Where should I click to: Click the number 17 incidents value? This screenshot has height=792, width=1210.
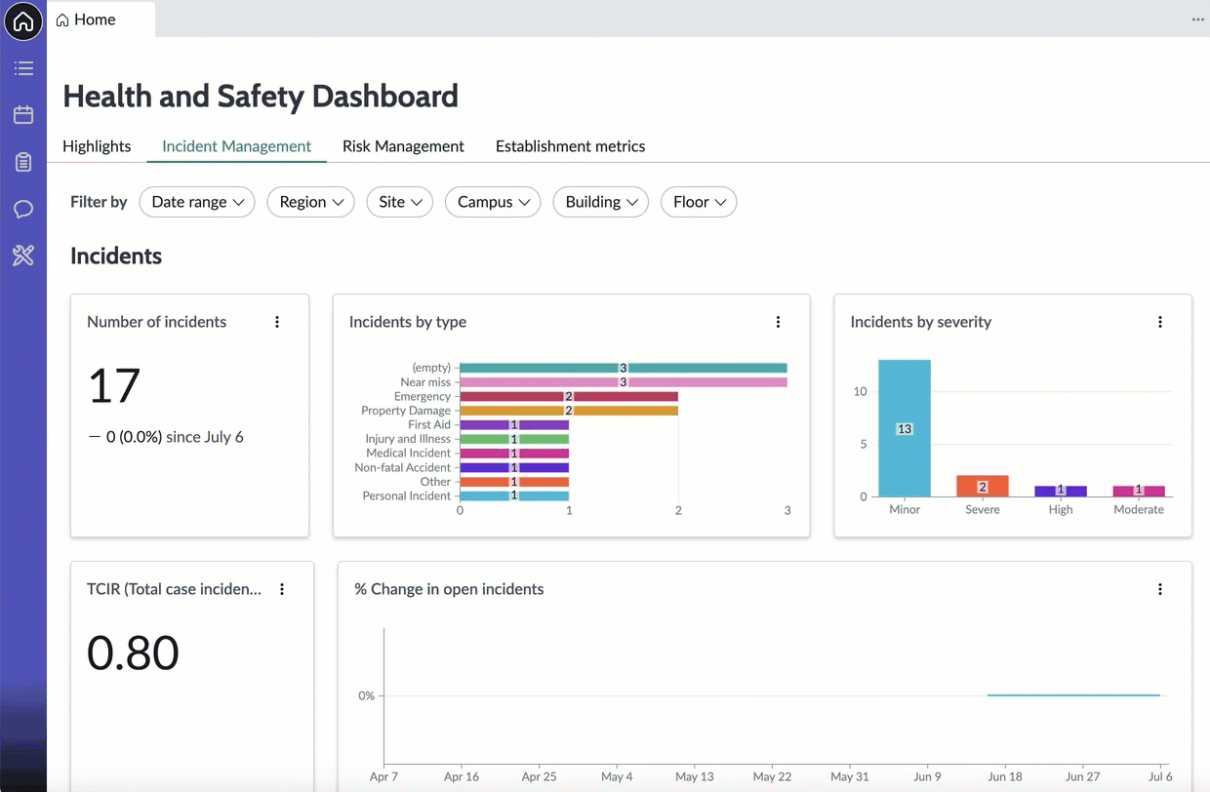tap(114, 385)
